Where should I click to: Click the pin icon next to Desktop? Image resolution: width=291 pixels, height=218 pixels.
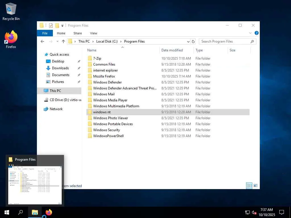[x=79, y=61]
